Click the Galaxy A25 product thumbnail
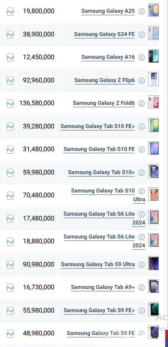This screenshot has height=347, width=168. pos(153,10)
